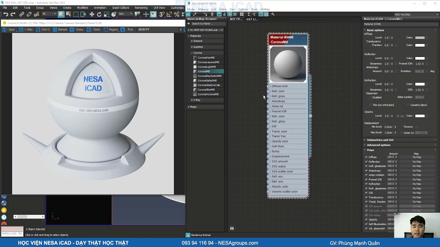Click the Undo arrow in main toolbar
440x247 pixels.
tap(5, 14)
